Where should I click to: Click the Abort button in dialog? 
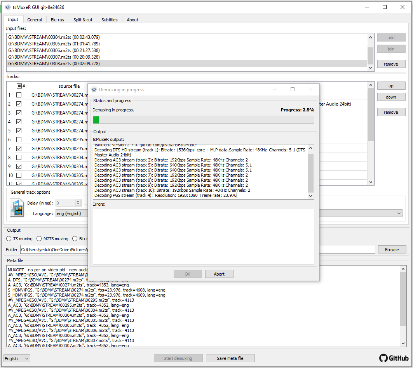219,274
